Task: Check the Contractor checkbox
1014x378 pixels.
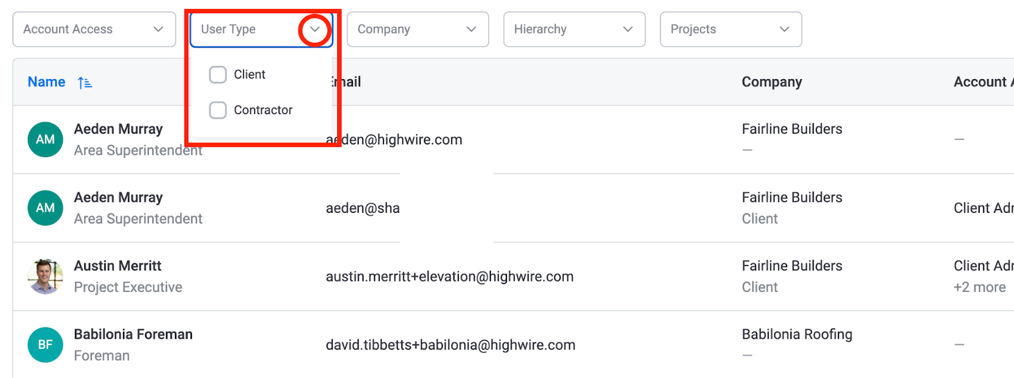Action: coord(217,110)
